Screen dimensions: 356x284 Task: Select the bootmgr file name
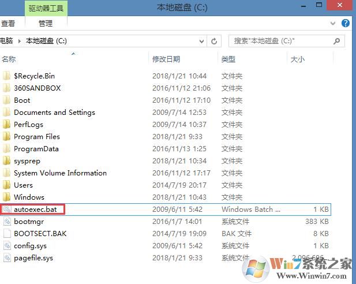[x=29, y=222]
